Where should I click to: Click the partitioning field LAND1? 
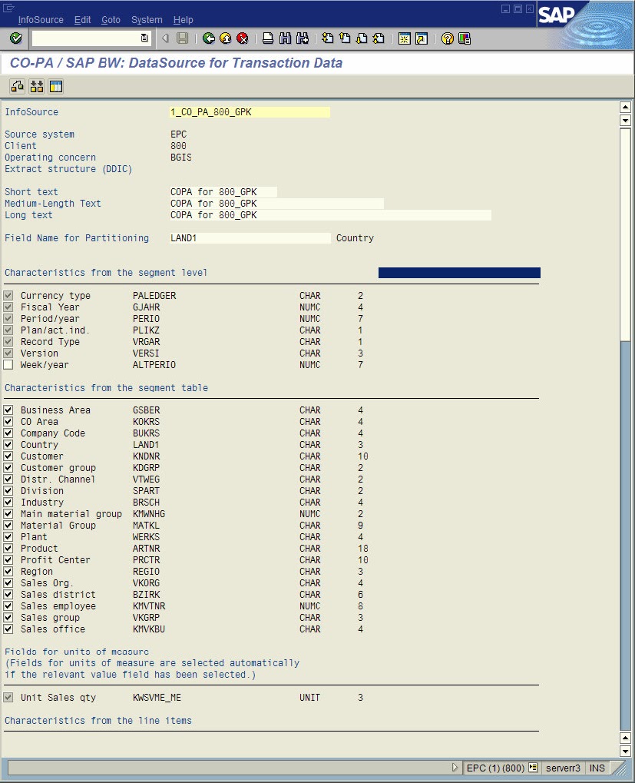[x=250, y=237]
